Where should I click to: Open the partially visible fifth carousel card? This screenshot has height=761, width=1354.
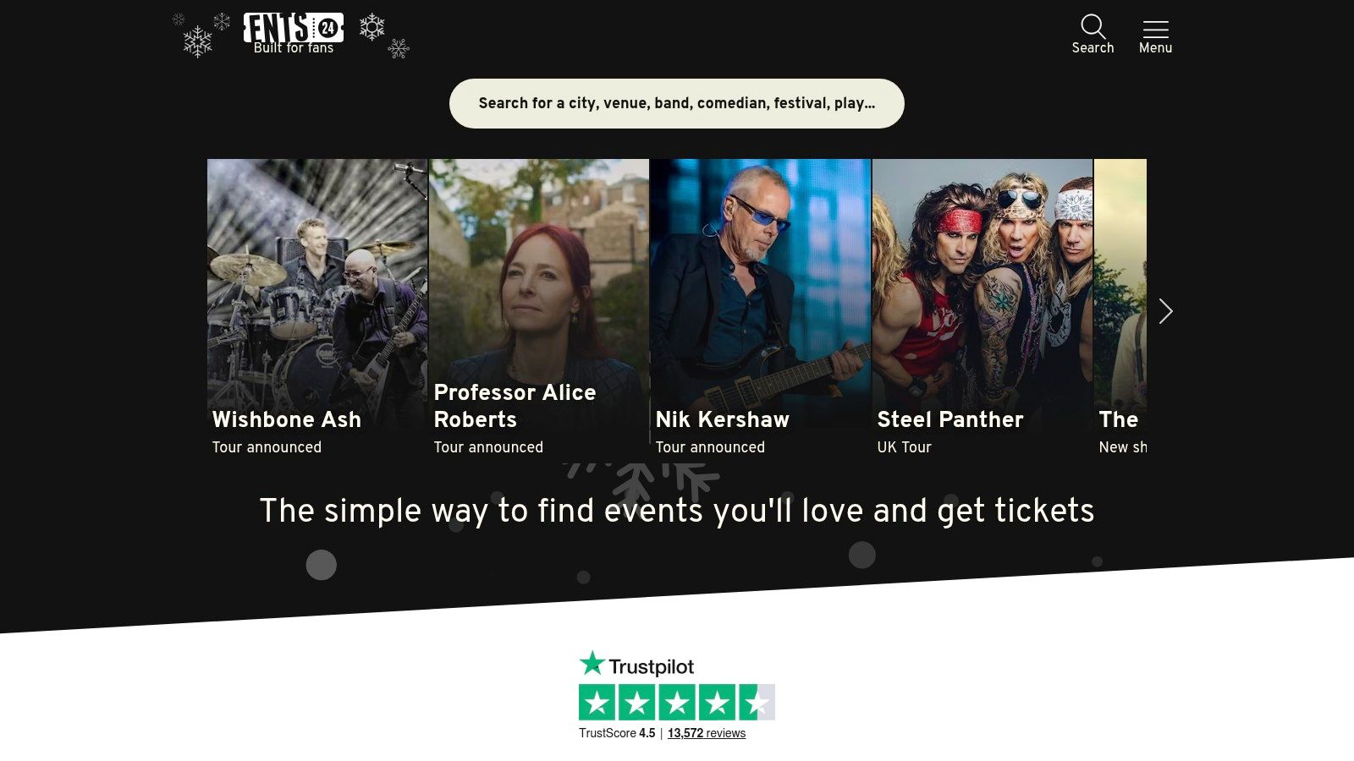[1120, 309]
